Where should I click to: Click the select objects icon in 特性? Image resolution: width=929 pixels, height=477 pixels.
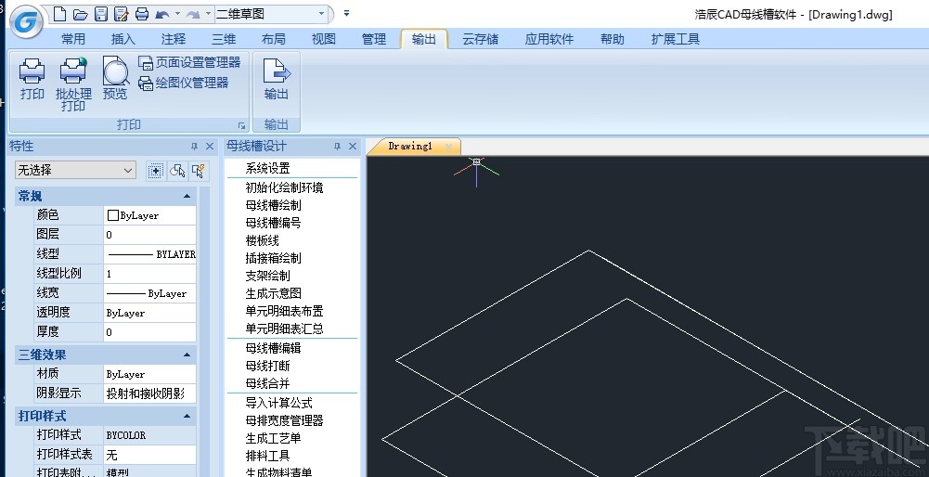point(177,171)
